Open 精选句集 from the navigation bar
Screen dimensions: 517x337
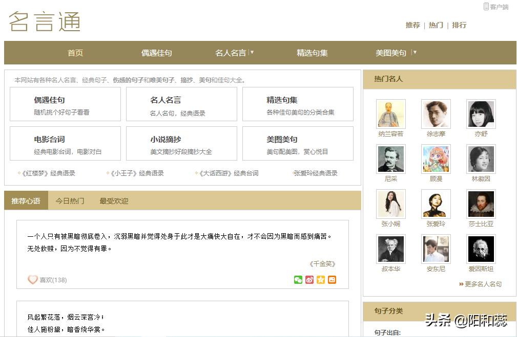[x=313, y=53]
